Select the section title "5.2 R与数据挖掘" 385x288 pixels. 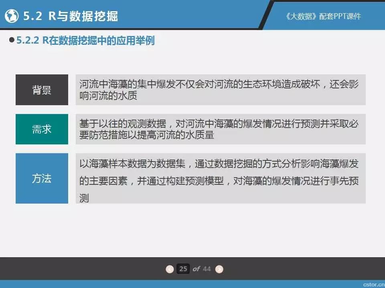pyautogui.click(x=71, y=16)
